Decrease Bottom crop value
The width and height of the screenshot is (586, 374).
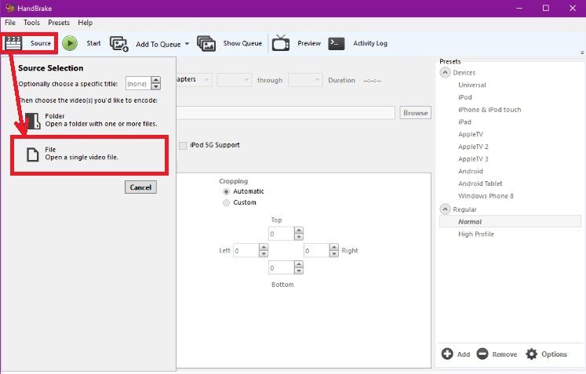(x=299, y=271)
